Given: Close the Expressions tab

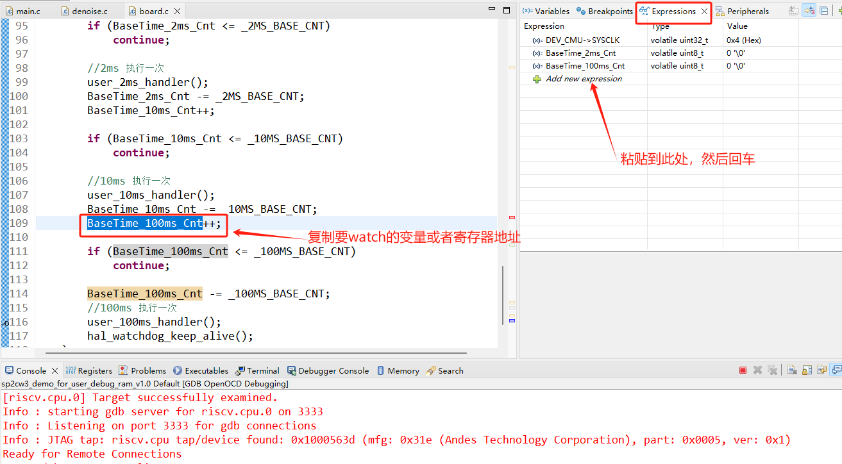Looking at the screenshot, I should pos(705,12).
